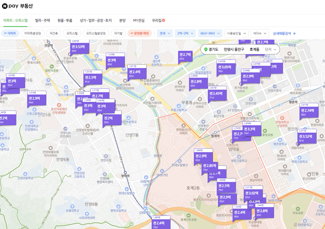Open the 전3.53억 map listing marker

click(80, 47)
